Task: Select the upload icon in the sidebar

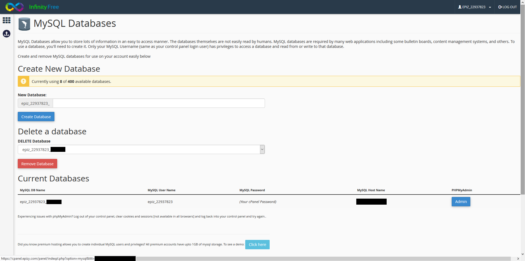Action: click(6, 34)
